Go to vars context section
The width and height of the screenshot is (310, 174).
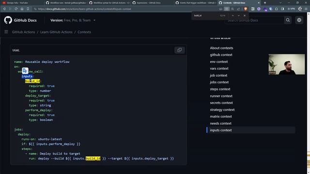[x=219, y=69]
